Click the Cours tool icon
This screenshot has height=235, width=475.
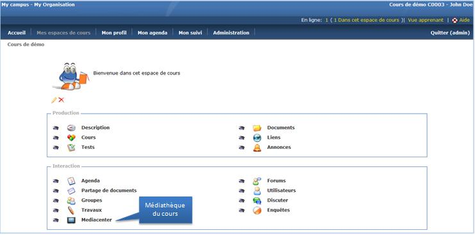pyautogui.click(x=71, y=137)
